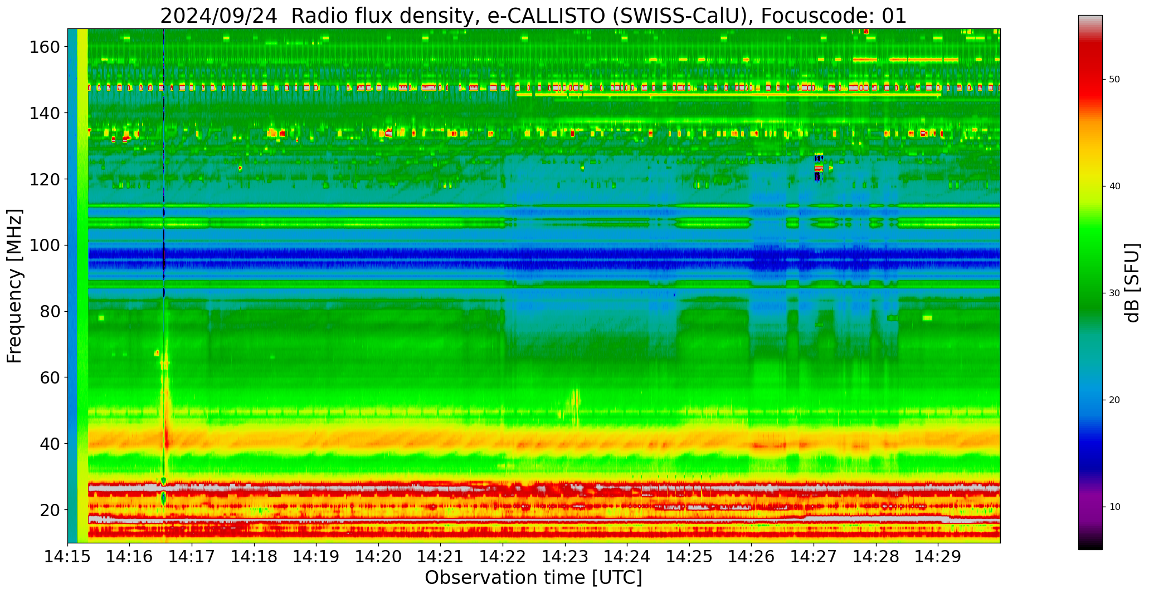Click the colorbar 10 dB tick label
Screen dimensions: 1149x594
[1114, 507]
